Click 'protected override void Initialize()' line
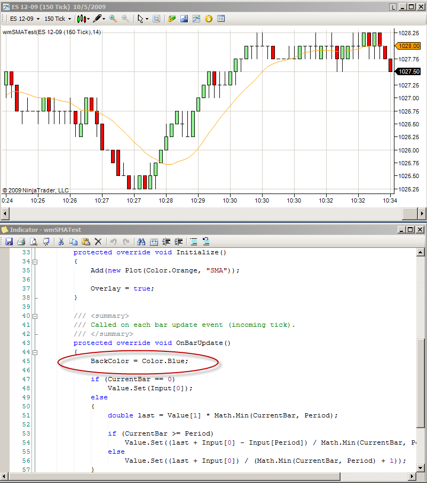Screen dimensions: 427x483 click(x=150, y=252)
